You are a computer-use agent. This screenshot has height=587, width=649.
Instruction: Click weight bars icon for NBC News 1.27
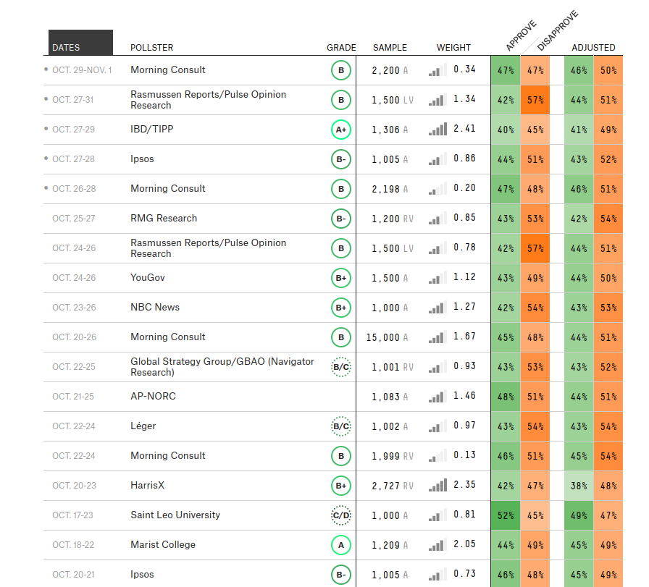[438, 308]
